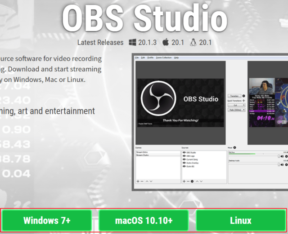This screenshot has height=234, width=288.
Task: Open the transition settings gear next to Transition
Action: coord(244,96)
